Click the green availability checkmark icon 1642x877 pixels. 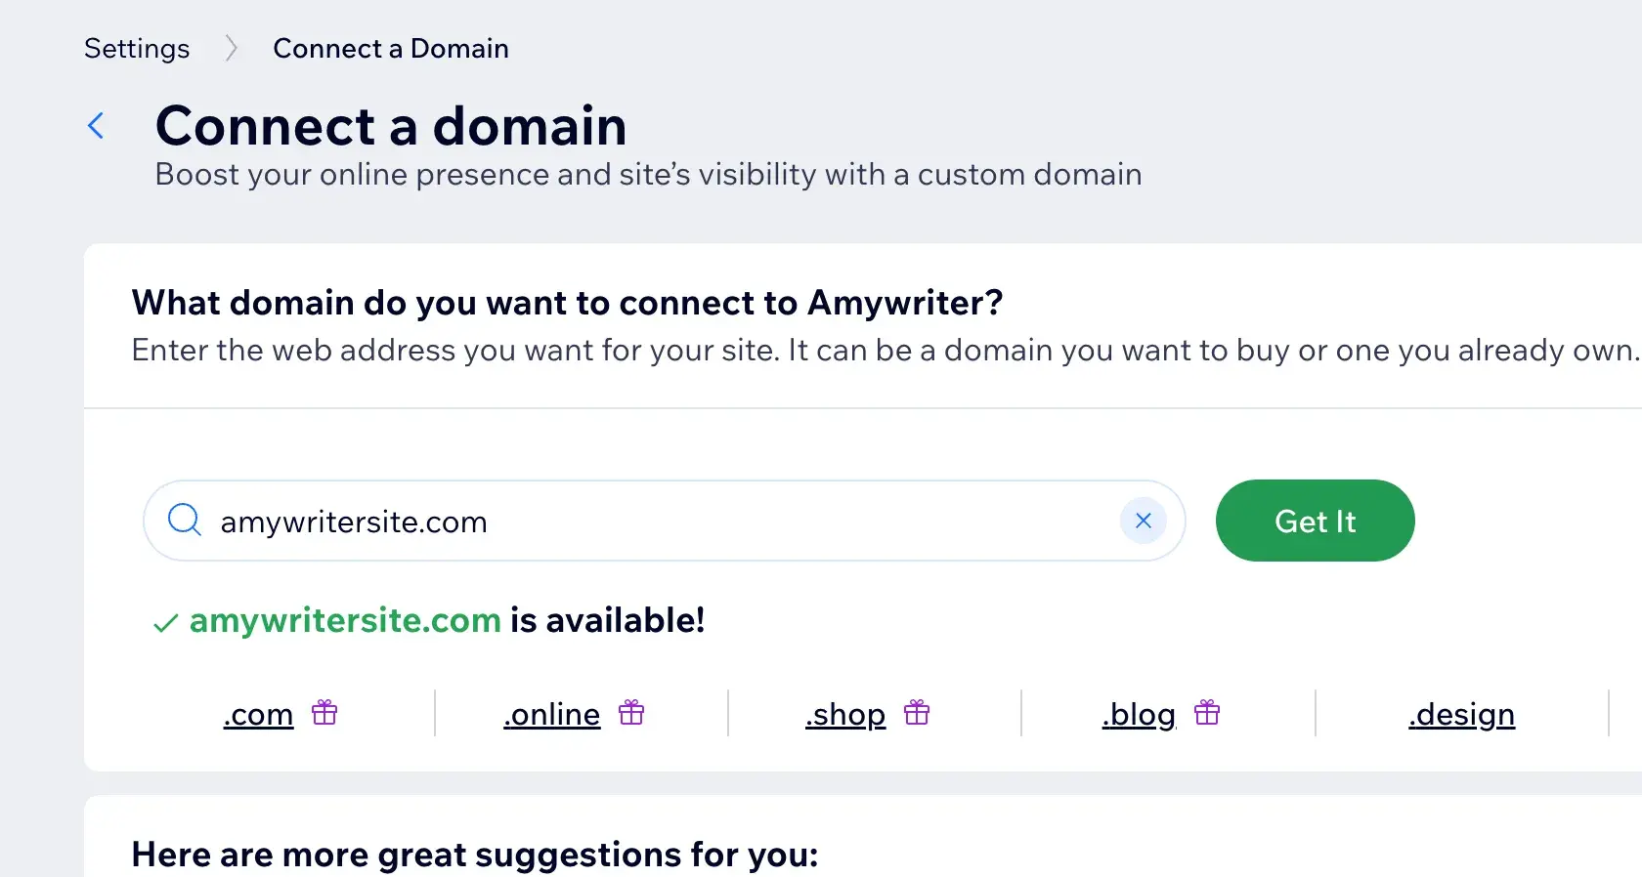[165, 623]
